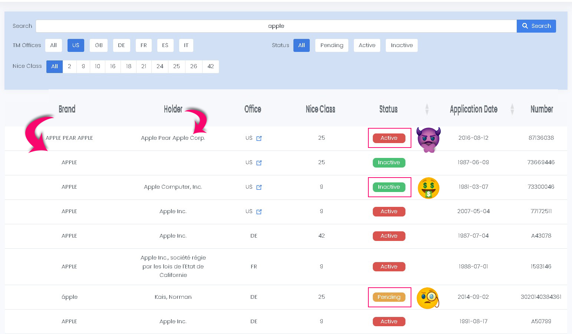Click the Nice Class column header
This screenshot has height=334, width=572.
(320, 109)
